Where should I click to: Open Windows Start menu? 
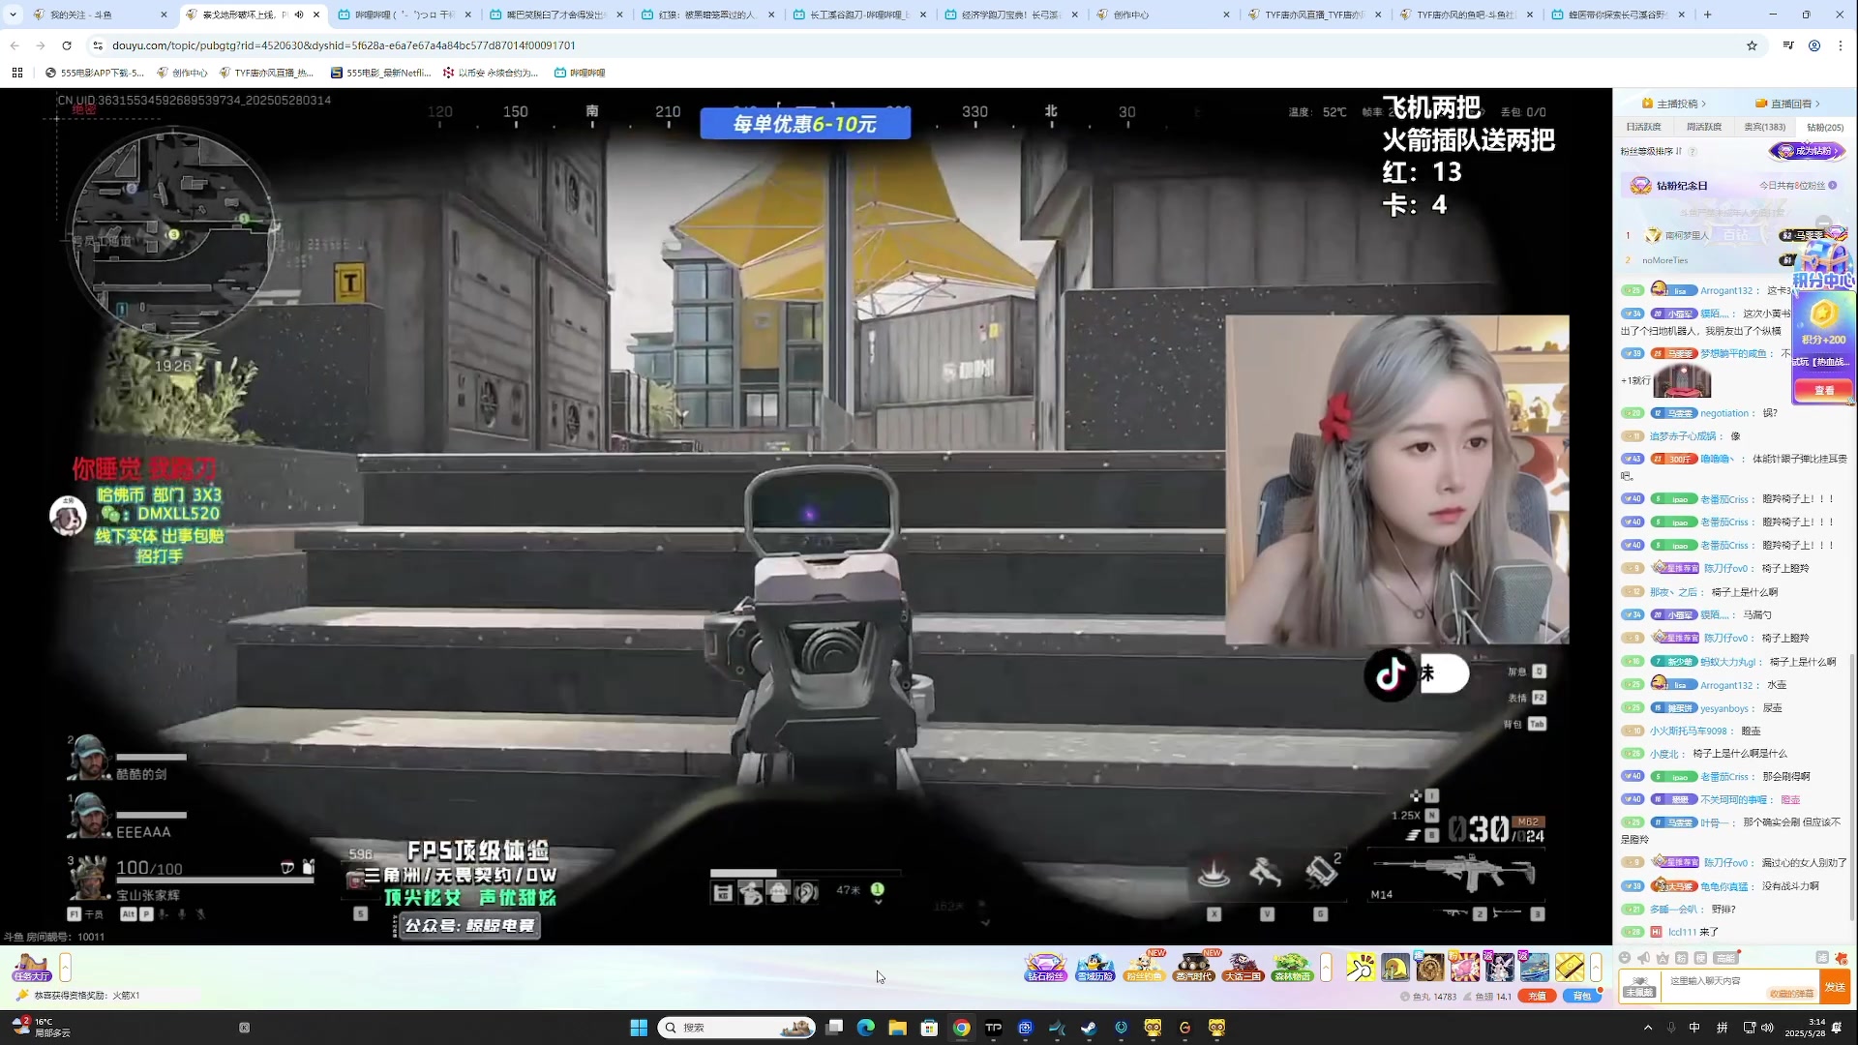(639, 1028)
